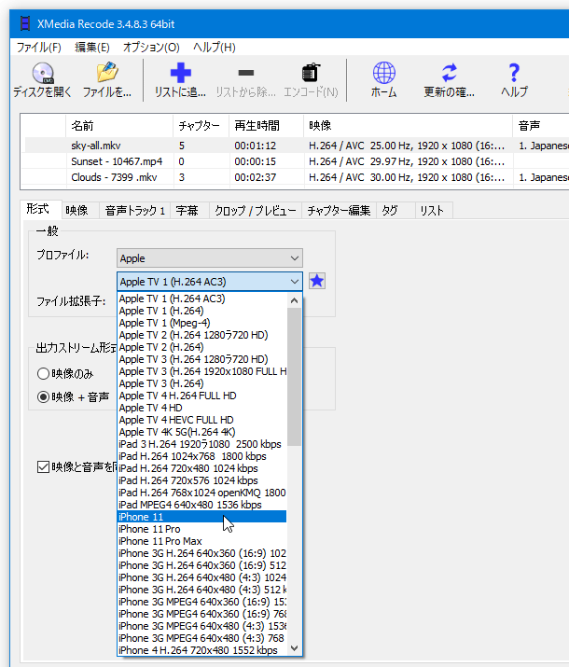
Task: Switch to the クロップ / プレビュー tab
Action: (256, 211)
